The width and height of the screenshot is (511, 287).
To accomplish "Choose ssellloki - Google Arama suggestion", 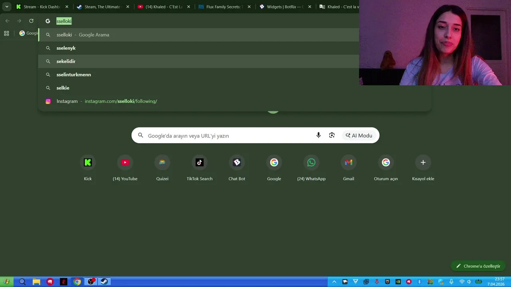I will tap(199, 35).
